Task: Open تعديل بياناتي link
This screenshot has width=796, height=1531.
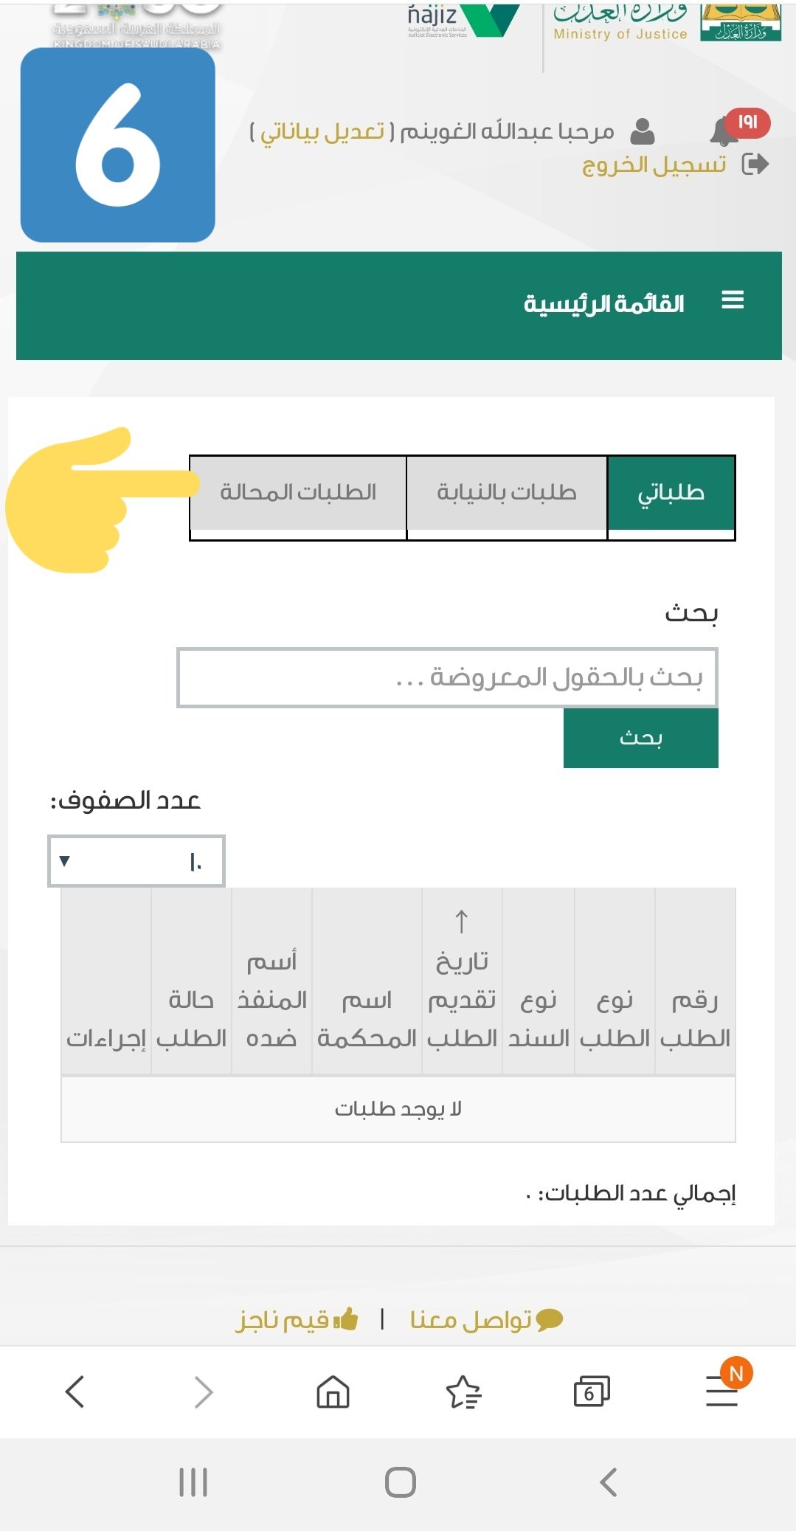Action: click(x=322, y=132)
